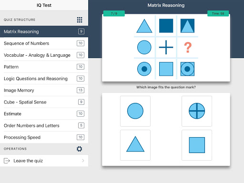Image resolution: width=244 pixels, height=183 pixels.
Task: Click the light blue square matrix cell
Action: tap(166, 69)
